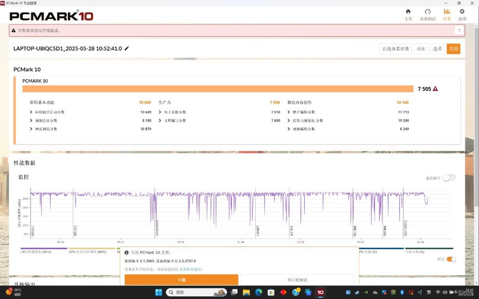Open File Explorer from the taskbar
Image resolution: width=479 pixels, height=299 pixels.
tap(246, 292)
